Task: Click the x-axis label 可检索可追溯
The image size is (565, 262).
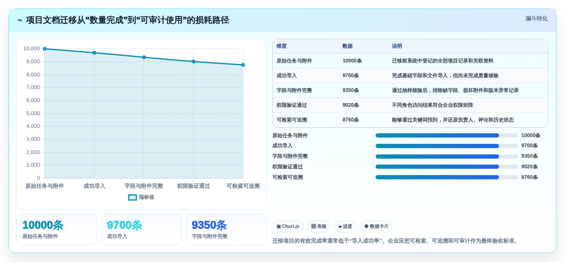Action: pyautogui.click(x=243, y=186)
